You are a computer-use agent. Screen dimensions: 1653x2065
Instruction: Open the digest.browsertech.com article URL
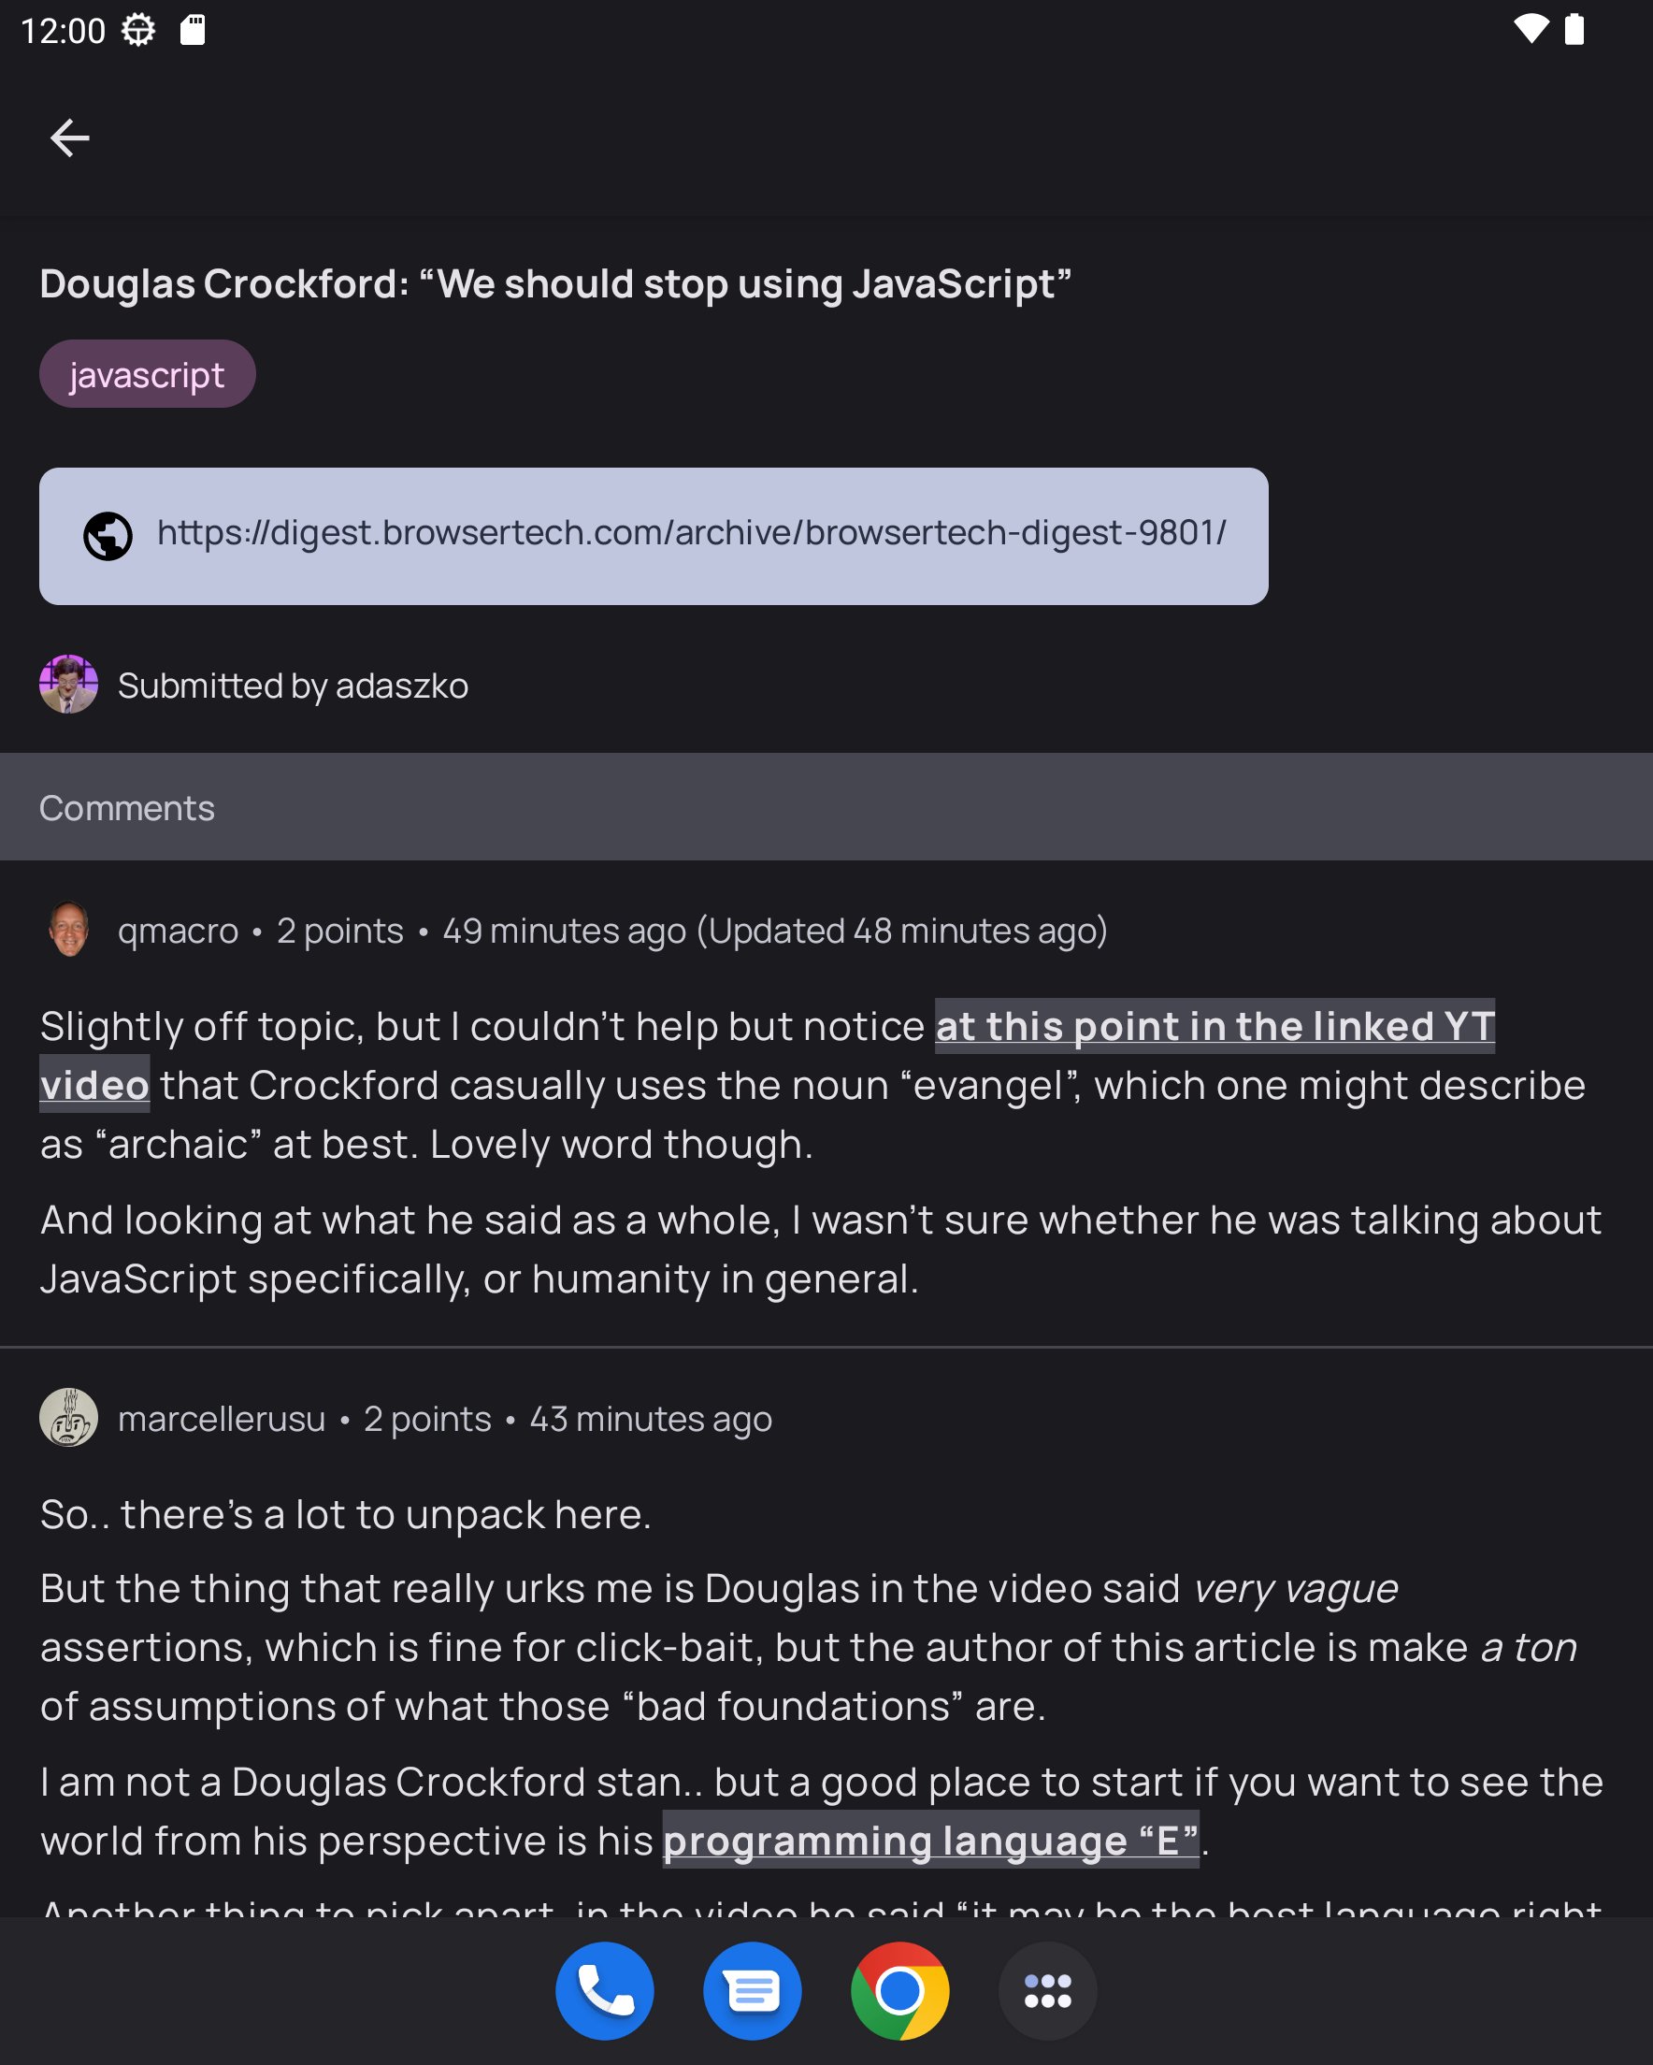coord(691,532)
